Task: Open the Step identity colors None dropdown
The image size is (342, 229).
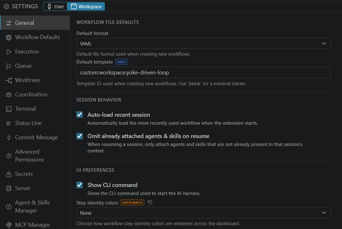Action: [204, 213]
